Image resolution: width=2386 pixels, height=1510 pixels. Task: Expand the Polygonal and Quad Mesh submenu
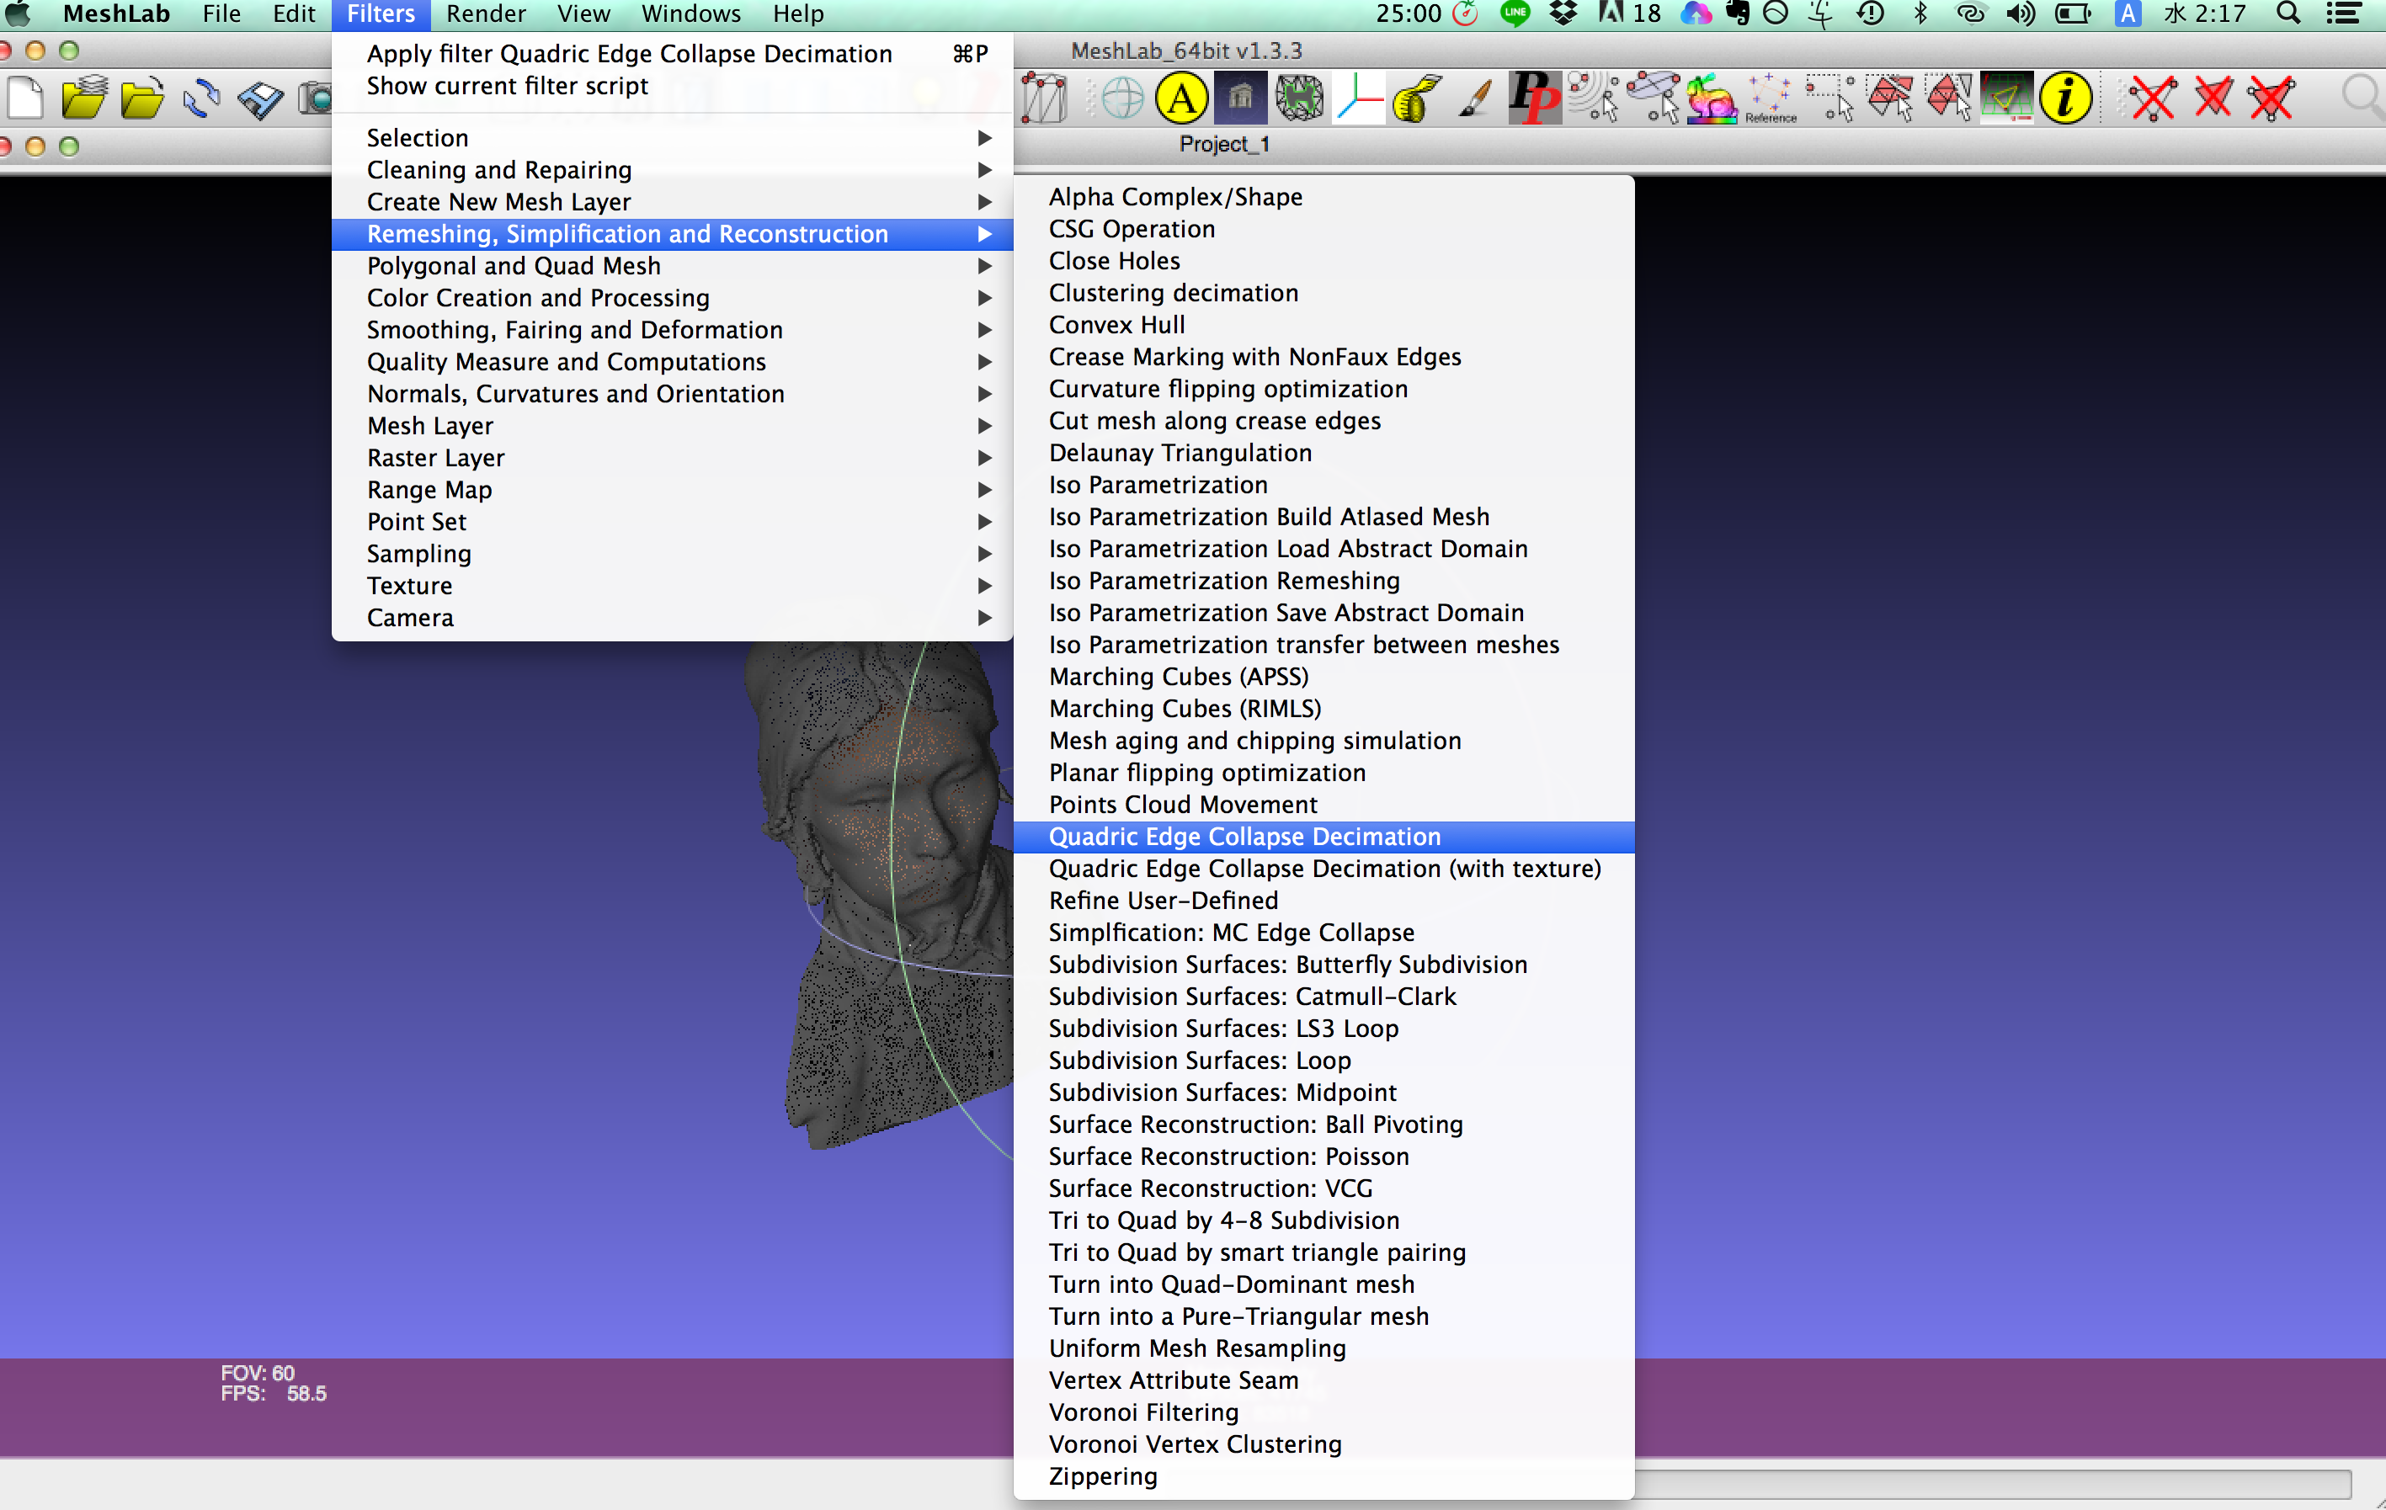(672, 265)
